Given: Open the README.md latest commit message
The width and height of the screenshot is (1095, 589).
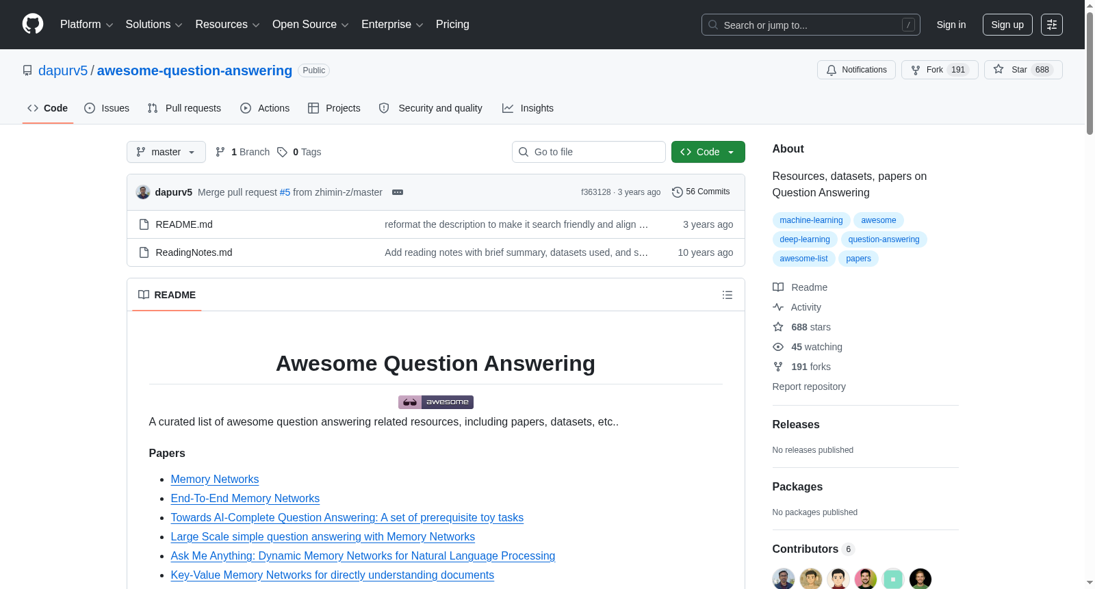Looking at the screenshot, I should [516, 224].
